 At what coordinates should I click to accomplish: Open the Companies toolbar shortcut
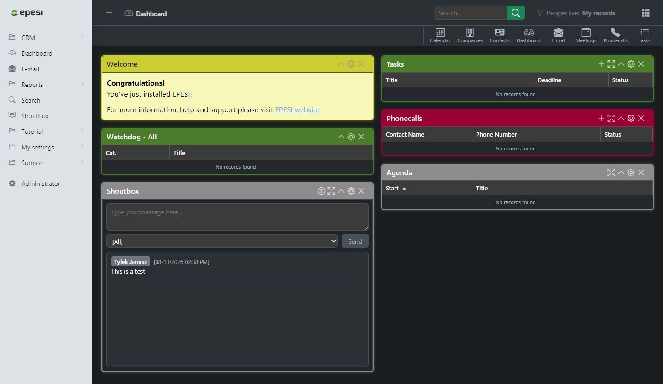470,35
